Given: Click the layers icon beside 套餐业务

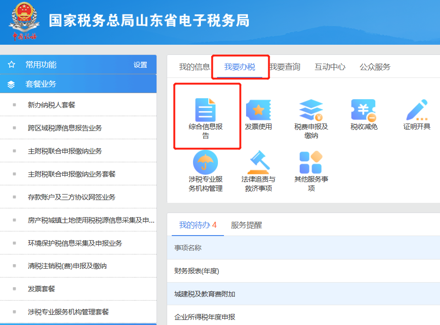Looking at the screenshot, I should [x=11, y=84].
